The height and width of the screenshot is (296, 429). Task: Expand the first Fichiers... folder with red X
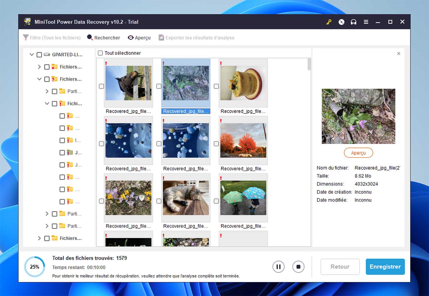coord(39,67)
